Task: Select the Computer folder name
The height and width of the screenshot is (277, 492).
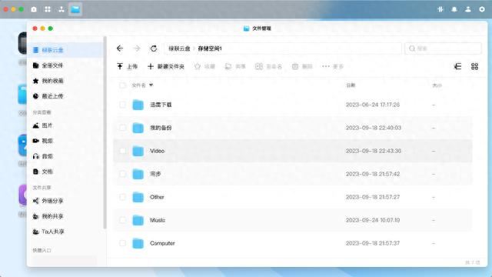Action: coord(162,243)
